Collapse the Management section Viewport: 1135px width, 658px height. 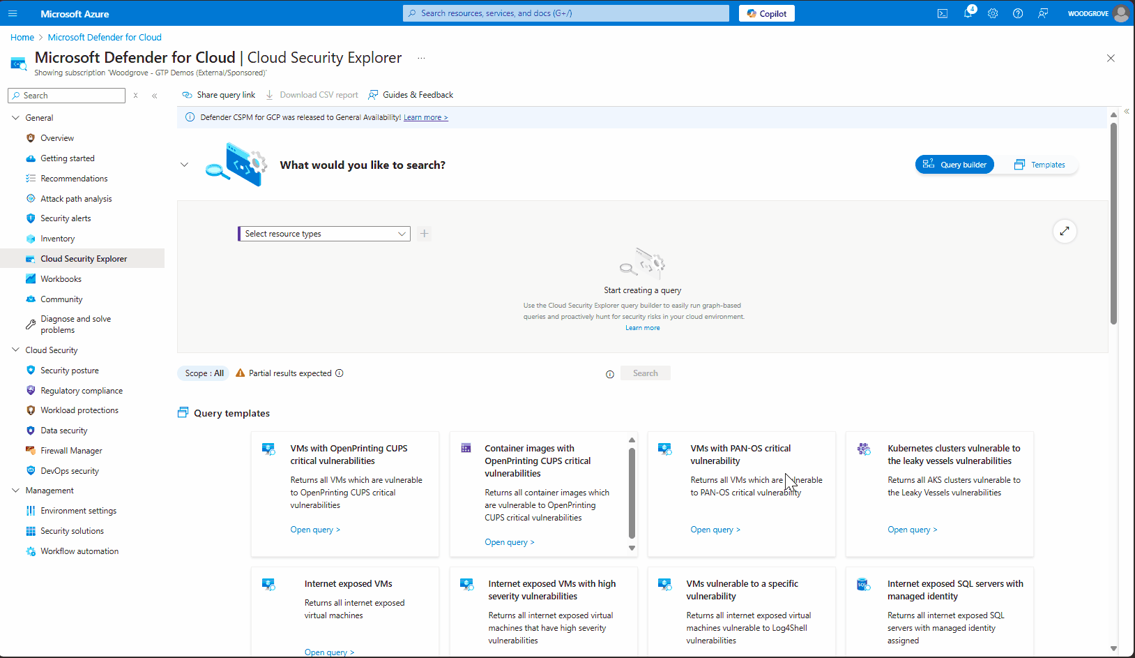pyautogui.click(x=15, y=491)
